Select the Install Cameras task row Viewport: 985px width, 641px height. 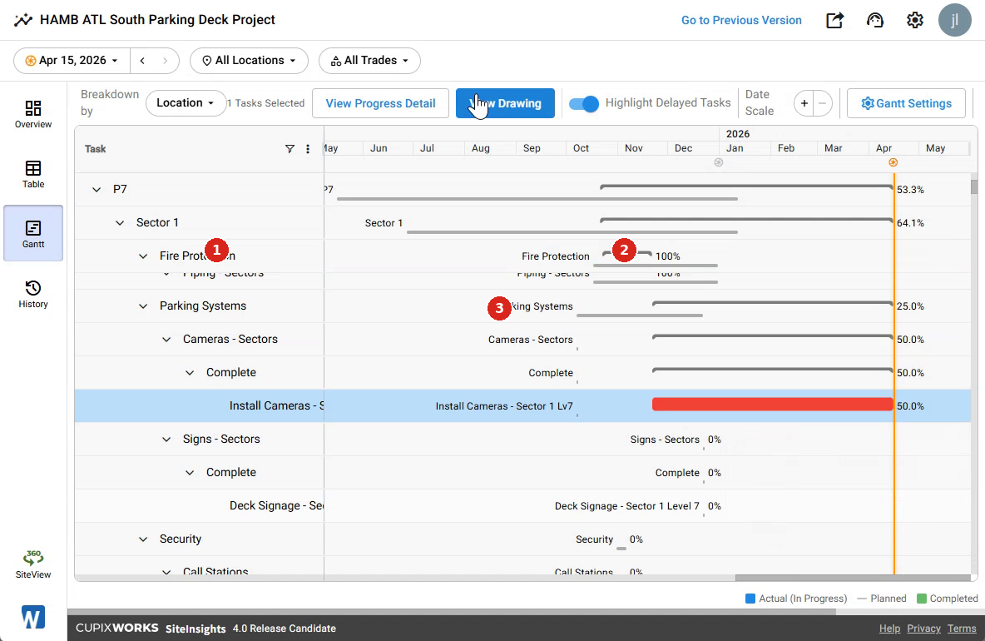click(522, 406)
